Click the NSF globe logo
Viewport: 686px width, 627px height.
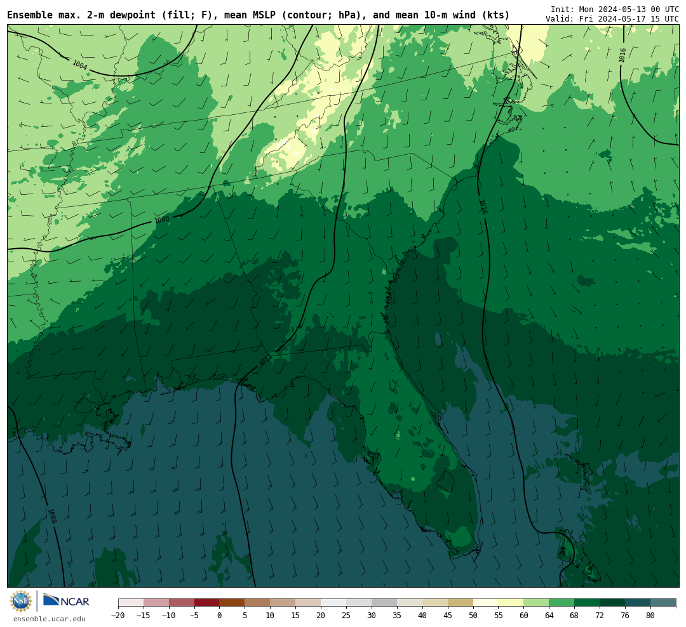21,601
